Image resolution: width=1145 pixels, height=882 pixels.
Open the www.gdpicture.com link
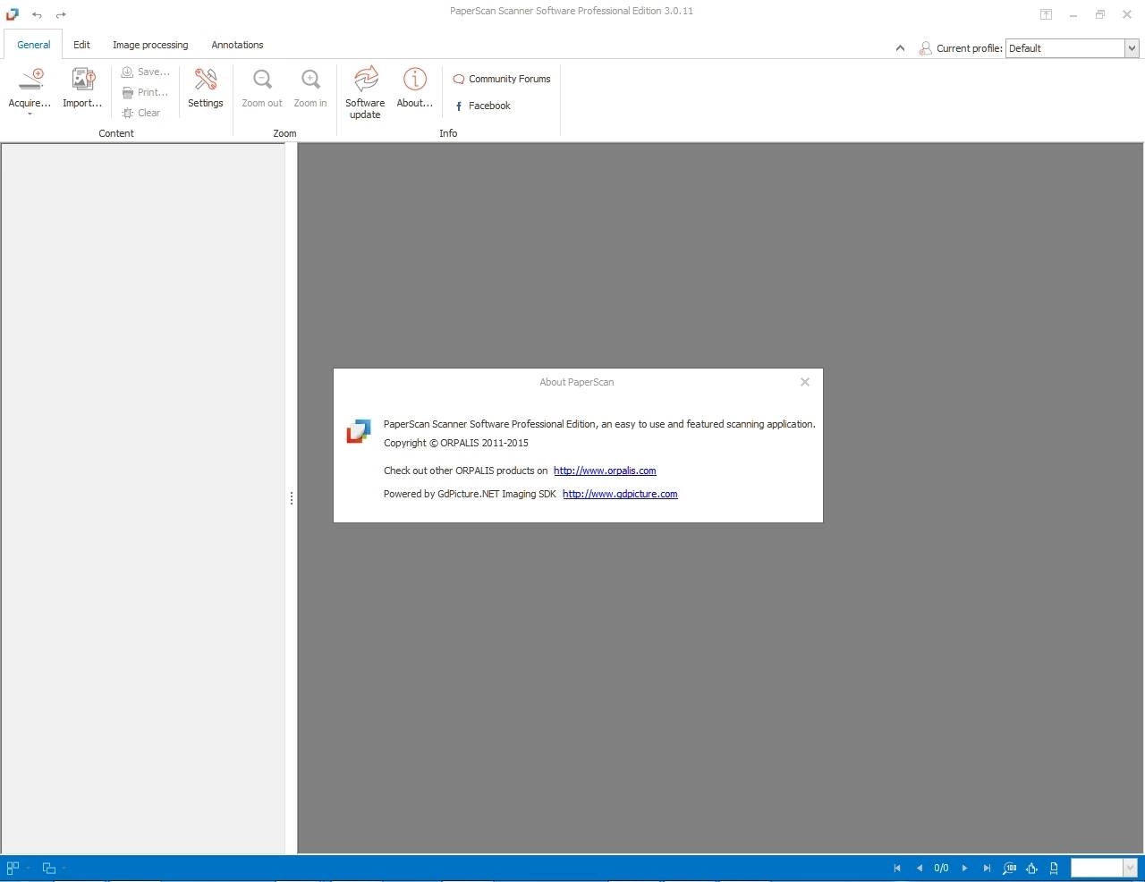620,494
